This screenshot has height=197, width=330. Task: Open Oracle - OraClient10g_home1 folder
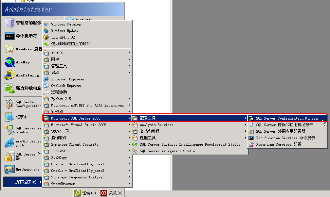pos(87,164)
